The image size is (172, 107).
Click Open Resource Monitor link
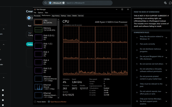pos(58,102)
